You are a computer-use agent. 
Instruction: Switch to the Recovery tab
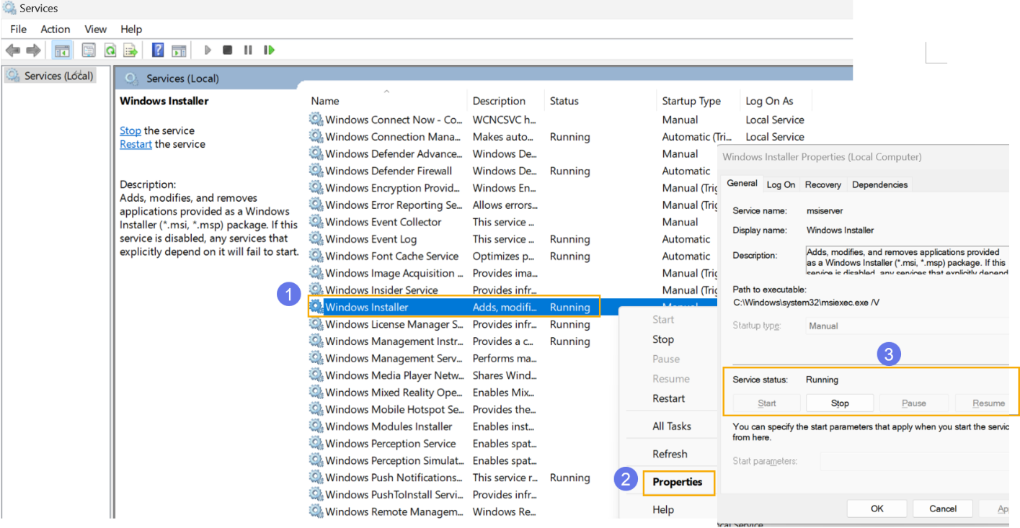tap(823, 184)
